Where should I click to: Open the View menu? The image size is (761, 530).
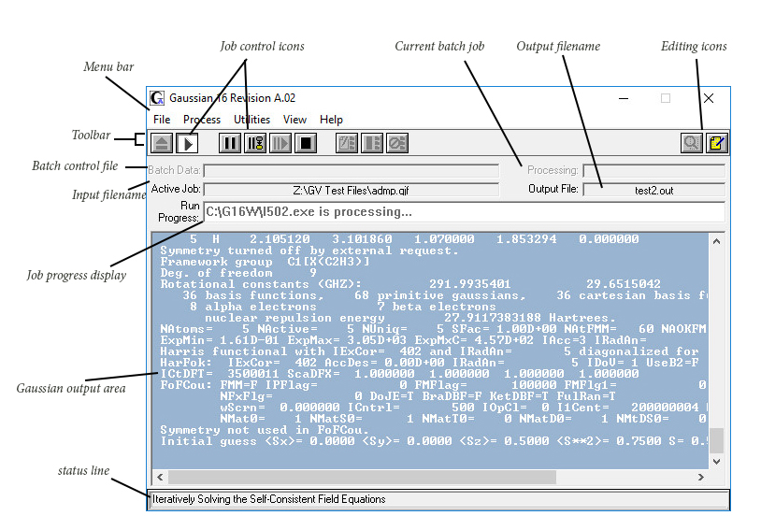[x=294, y=120]
